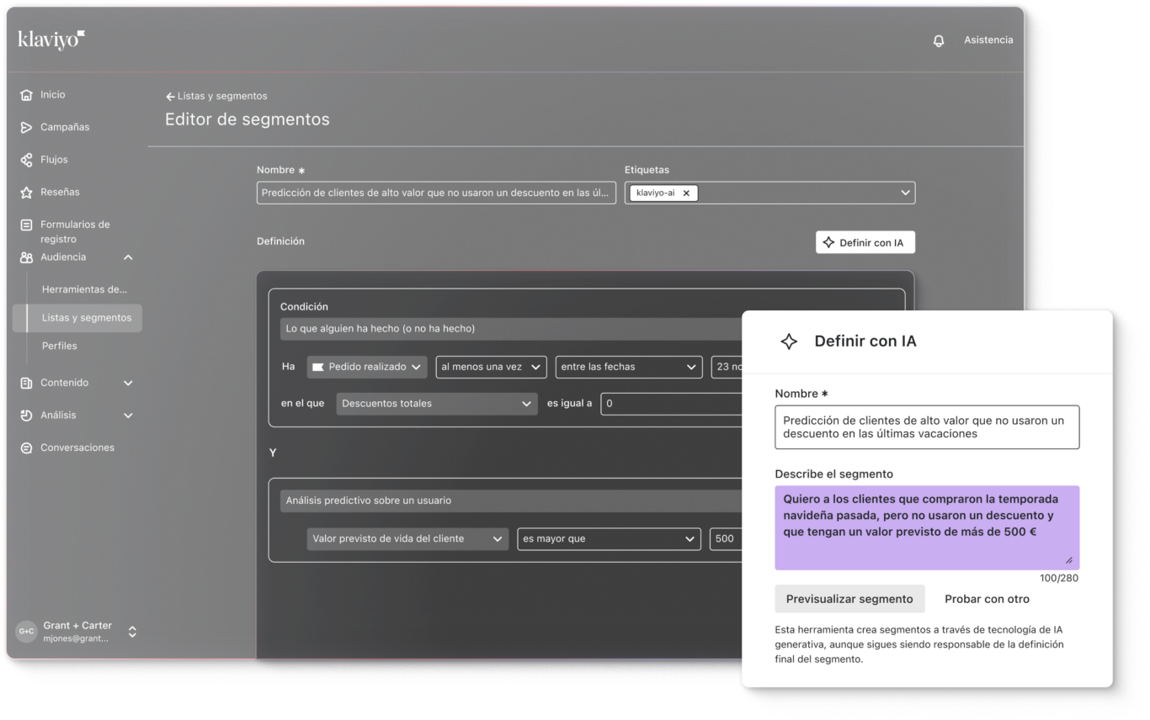This screenshot has height=720, width=1150.
Task: Click the Campañas send icon
Action: click(26, 128)
